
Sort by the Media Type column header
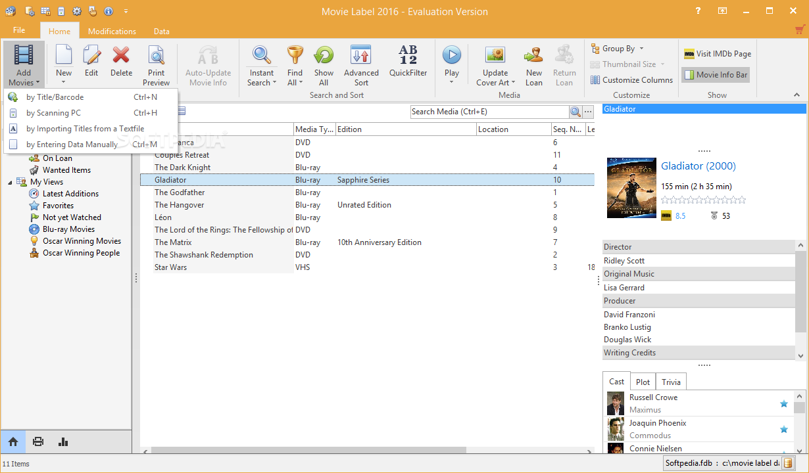tap(314, 129)
